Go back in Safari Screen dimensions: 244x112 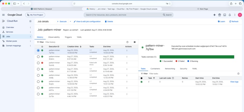point(24,4)
